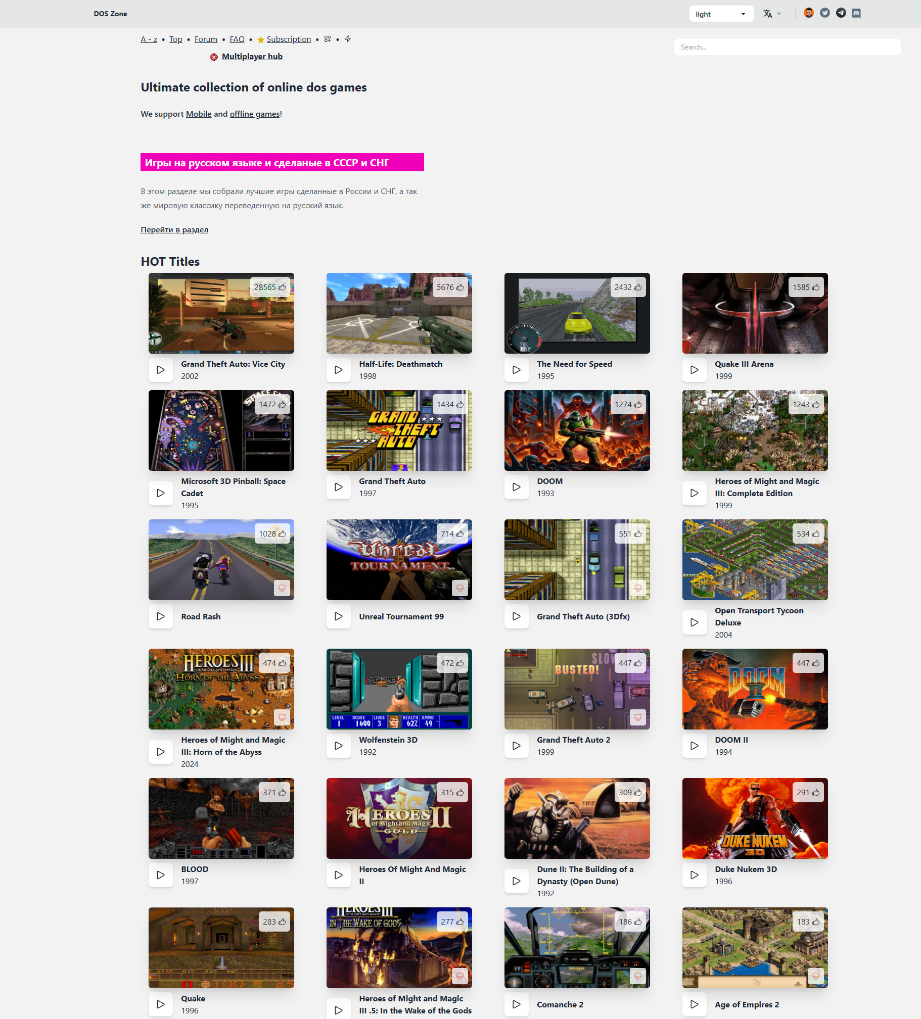This screenshot has width=921, height=1019.
Task: Open the Microsoft 3D Pinball thumbnail image
Action: [x=221, y=430]
